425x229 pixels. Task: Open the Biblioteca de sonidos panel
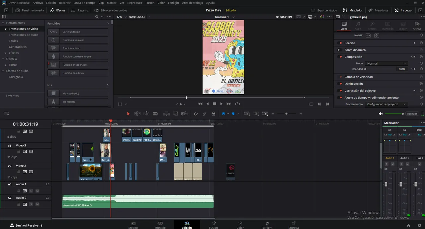click(110, 10)
